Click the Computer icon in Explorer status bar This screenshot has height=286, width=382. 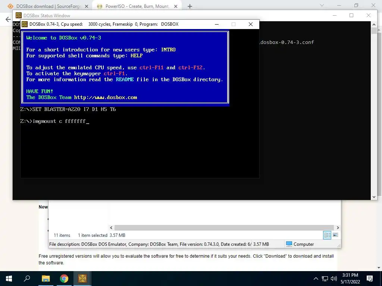tap(289, 244)
